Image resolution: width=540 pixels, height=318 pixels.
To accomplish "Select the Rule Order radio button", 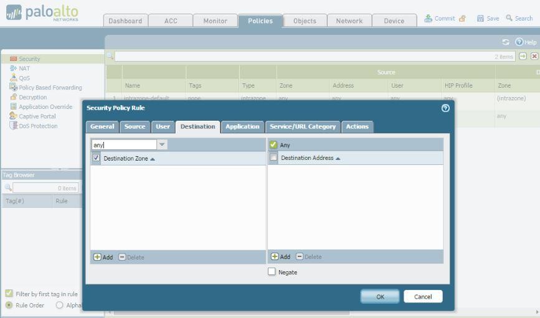I will tap(9, 305).
